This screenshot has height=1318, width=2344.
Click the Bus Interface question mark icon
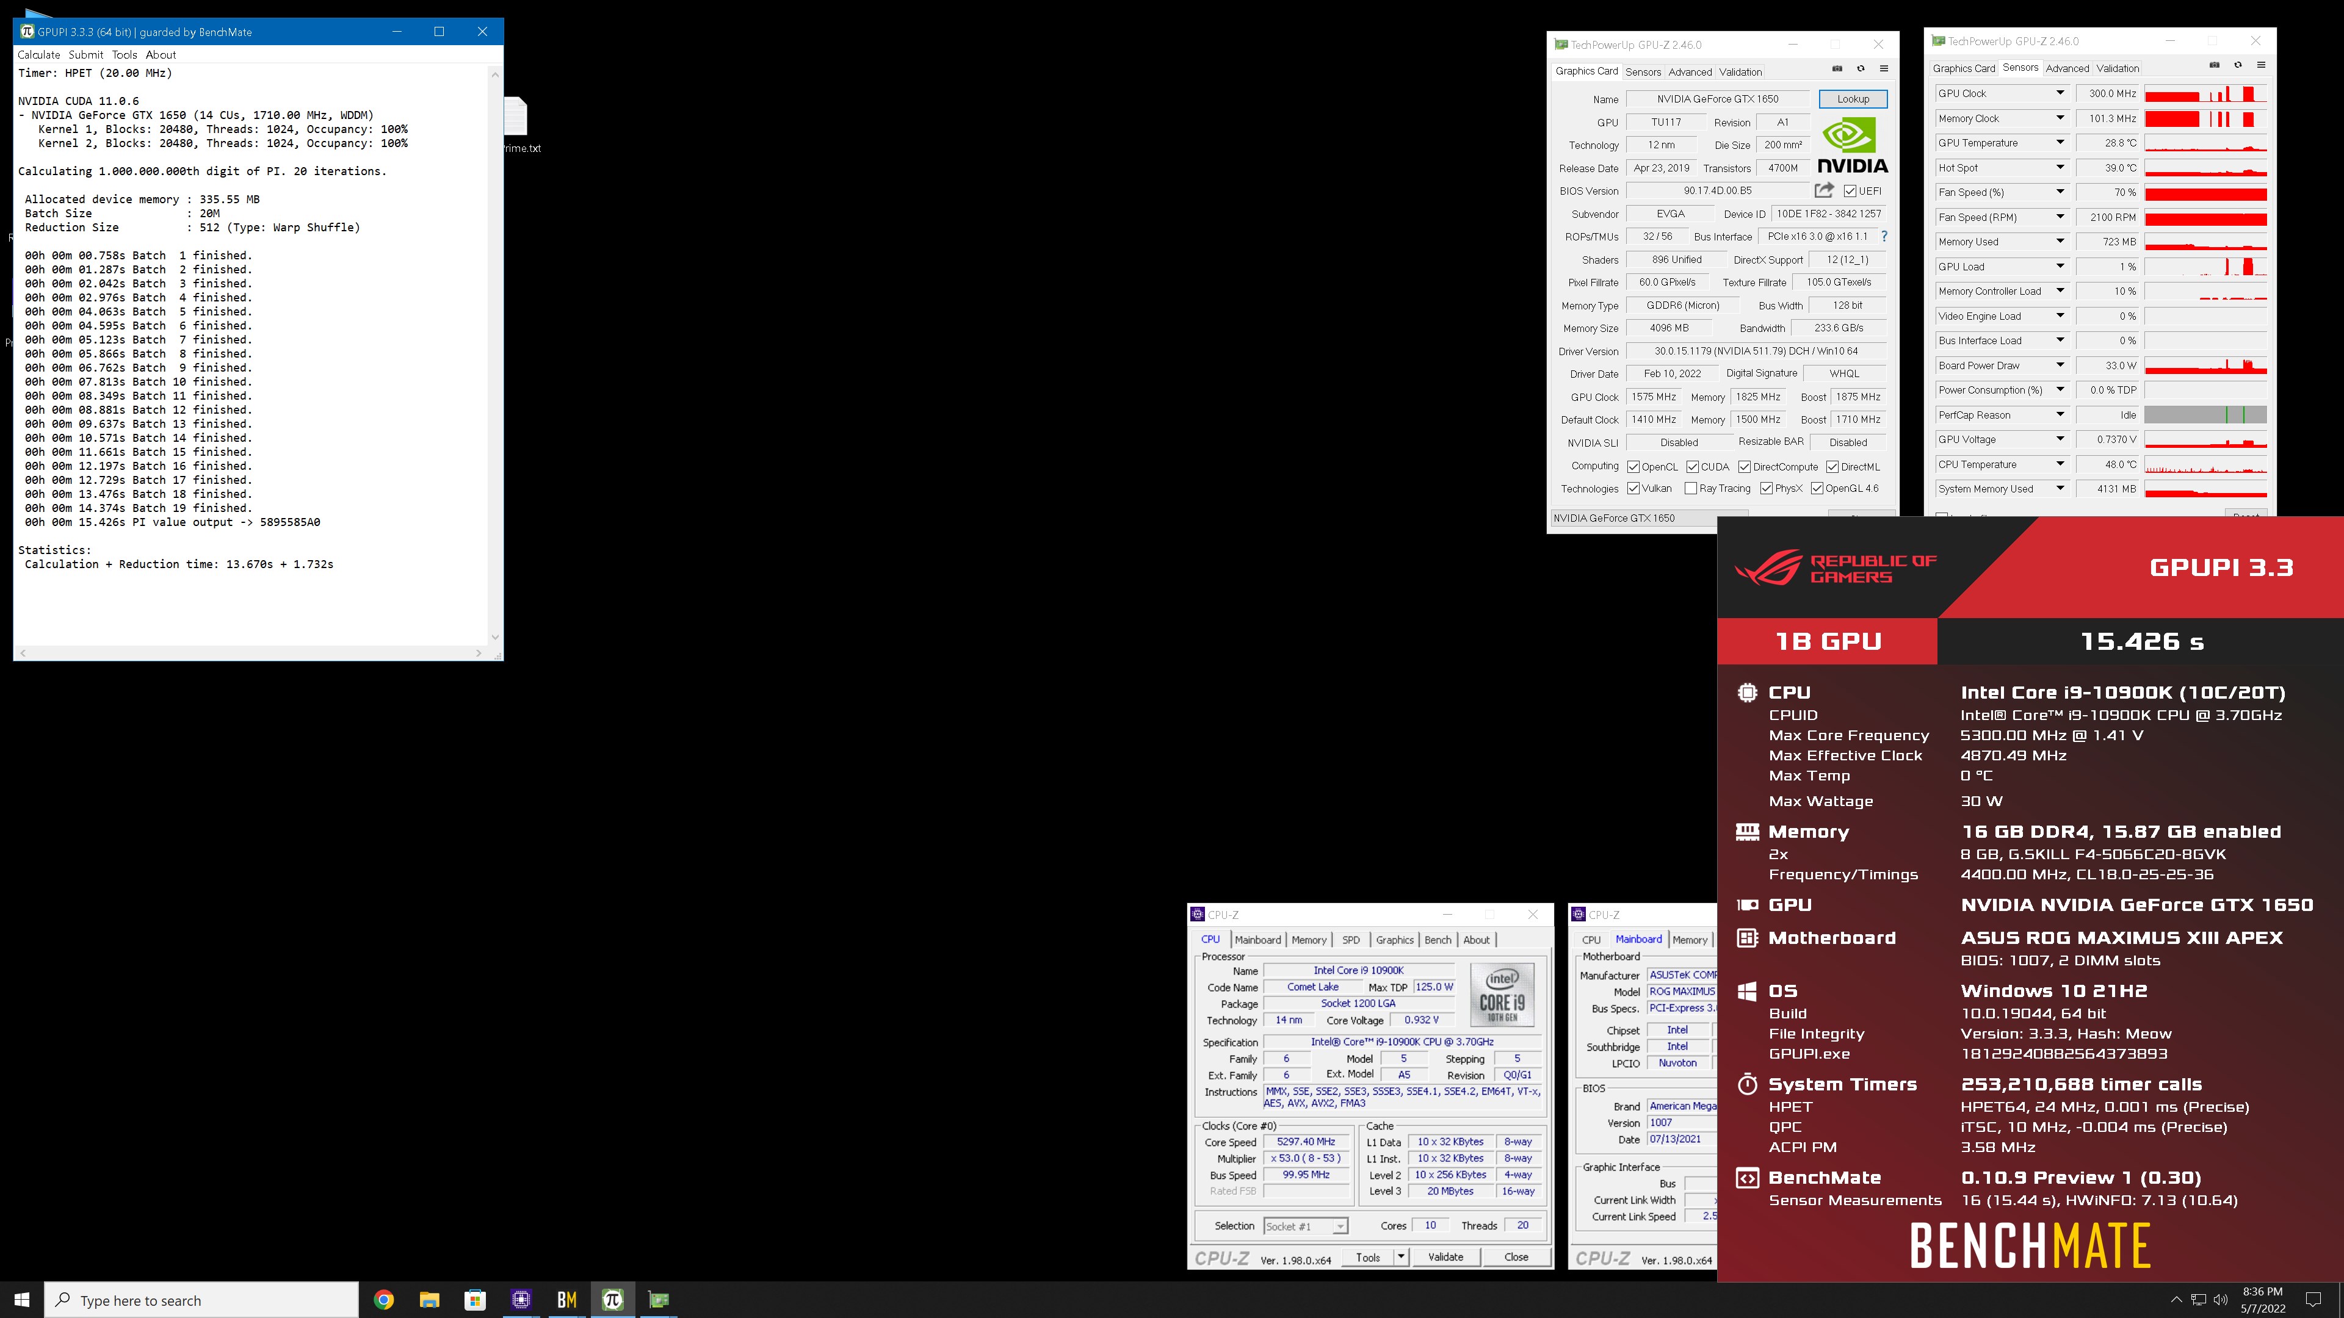point(1884,237)
